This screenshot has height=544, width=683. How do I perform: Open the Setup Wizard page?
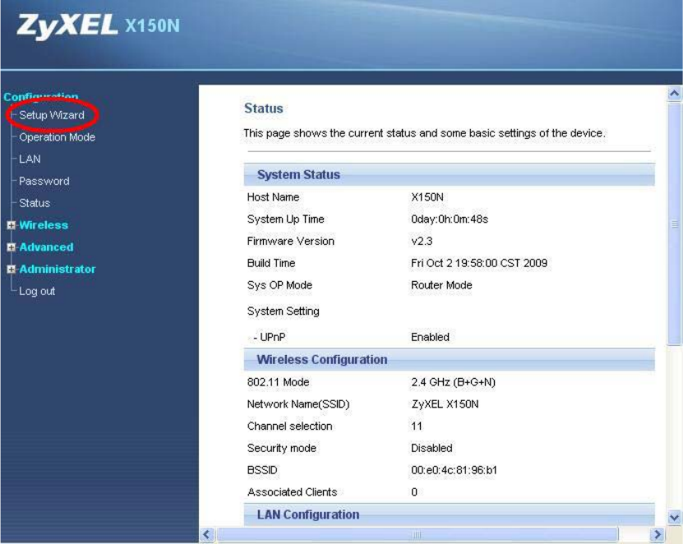[x=52, y=115]
